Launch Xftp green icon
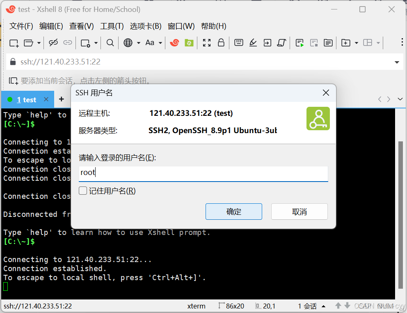The image size is (407, 313). point(189,43)
